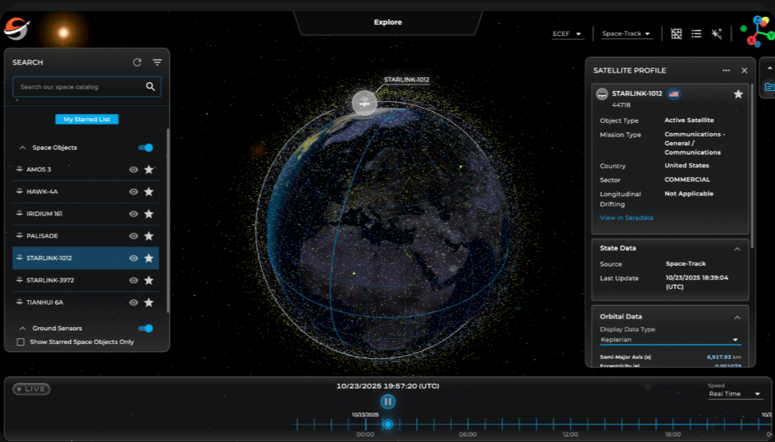Click the Search our space catalog field
Screen dimensions: 775x442
(x=86, y=86)
